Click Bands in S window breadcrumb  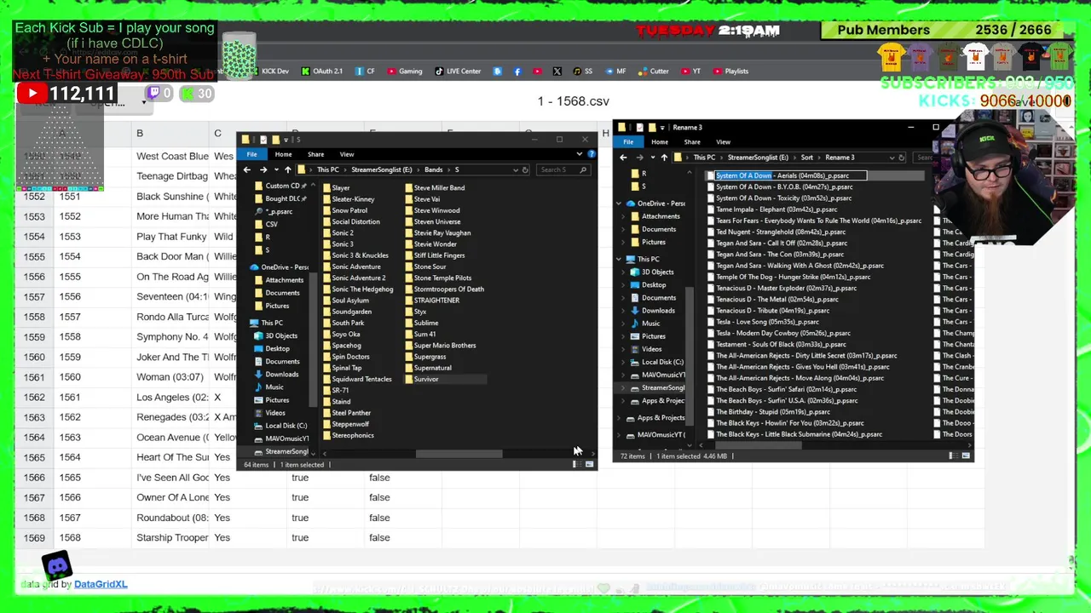point(434,169)
